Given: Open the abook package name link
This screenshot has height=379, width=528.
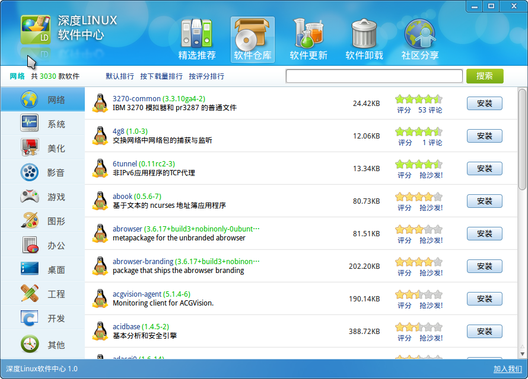Looking at the screenshot, I should pos(122,197).
